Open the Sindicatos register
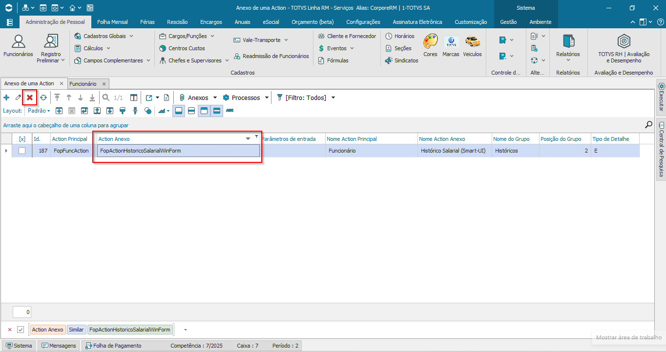The image size is (666, 352). pos(402,60)
